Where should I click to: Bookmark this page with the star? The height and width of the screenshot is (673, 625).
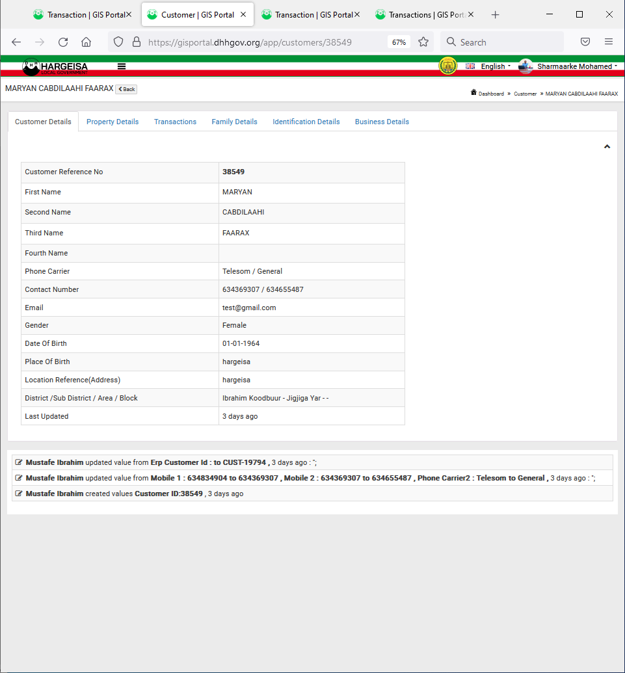click(423, 42)
